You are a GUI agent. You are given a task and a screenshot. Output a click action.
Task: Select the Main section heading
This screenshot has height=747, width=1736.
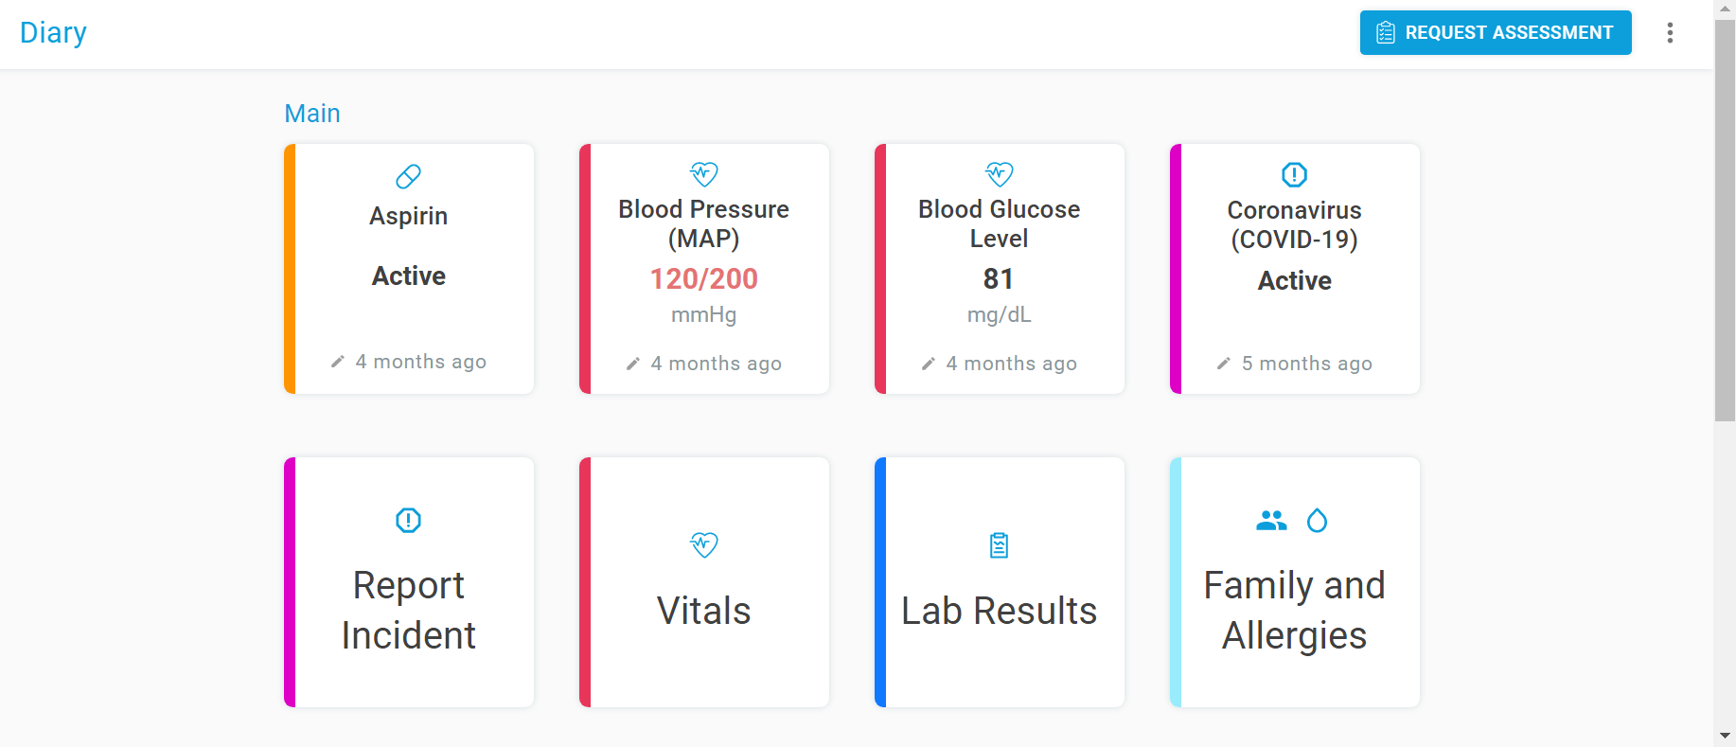(x=312, y=114)
